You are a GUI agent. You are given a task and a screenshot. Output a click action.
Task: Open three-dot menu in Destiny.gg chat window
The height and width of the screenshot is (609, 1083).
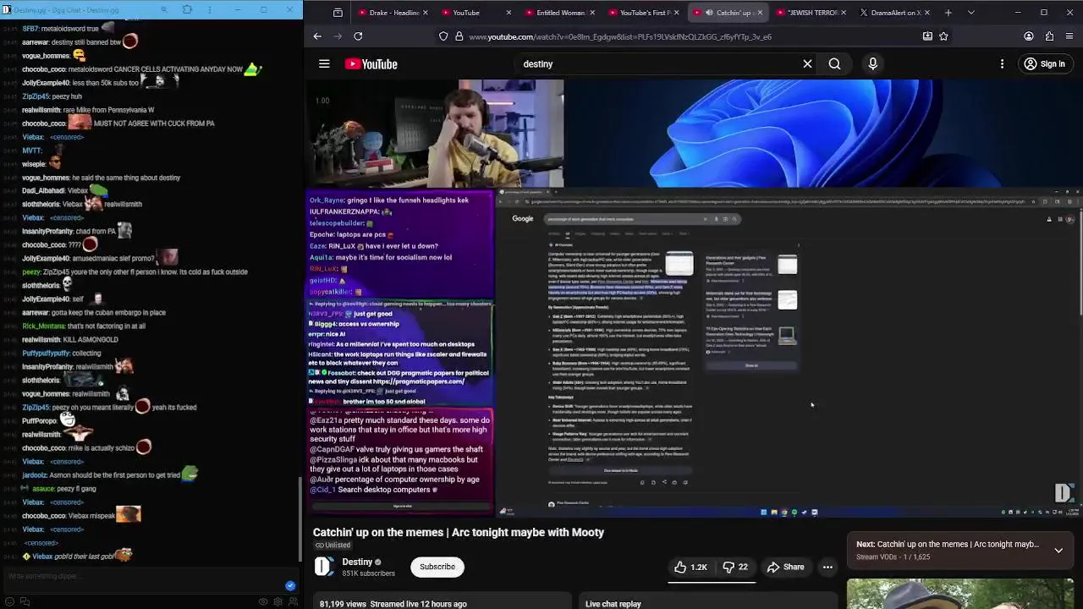pyautogui.click(x=212, y=9)
